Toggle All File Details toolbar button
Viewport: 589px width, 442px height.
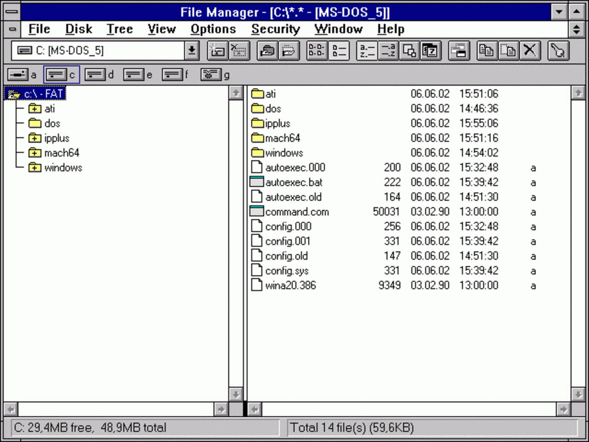coord(339,51)
